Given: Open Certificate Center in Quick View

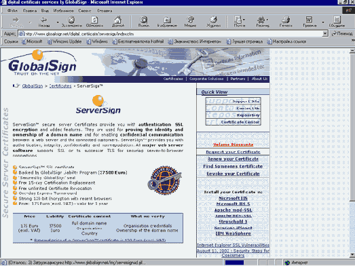Looking at the screenshot, I should [x=233, y=122].
